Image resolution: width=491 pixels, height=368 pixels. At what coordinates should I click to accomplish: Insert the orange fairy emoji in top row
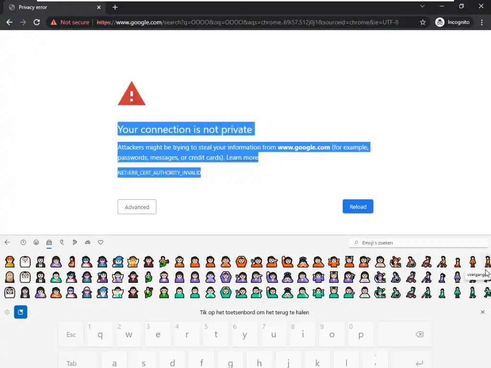pyautogui.click(x=133, y=262)
